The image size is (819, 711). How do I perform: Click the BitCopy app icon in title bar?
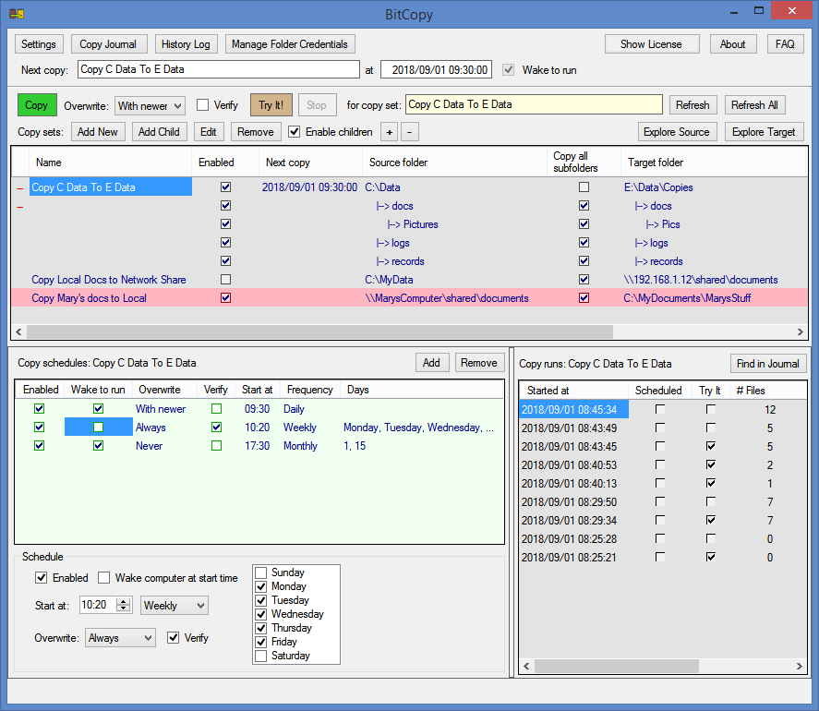tap(17, 14)
